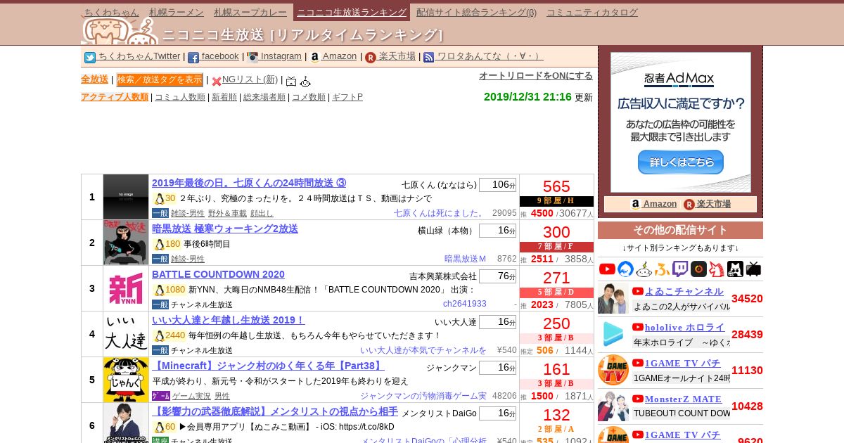The width and height of the screenshot is (844, 443).
Task: Toggle 検索／放送タグを表示 button
Action: coord(160,80)
